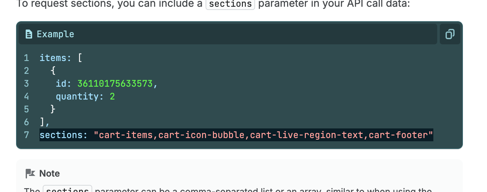Viewport: 487px width, 192px height.
Task: Click line number 3 in the code gutter
Action: (26, 84)
